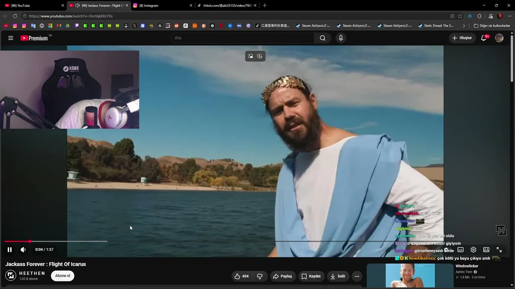Submit search with the magnifier button
The height and width of the screenshot is (289, 515).
point(323,38)
